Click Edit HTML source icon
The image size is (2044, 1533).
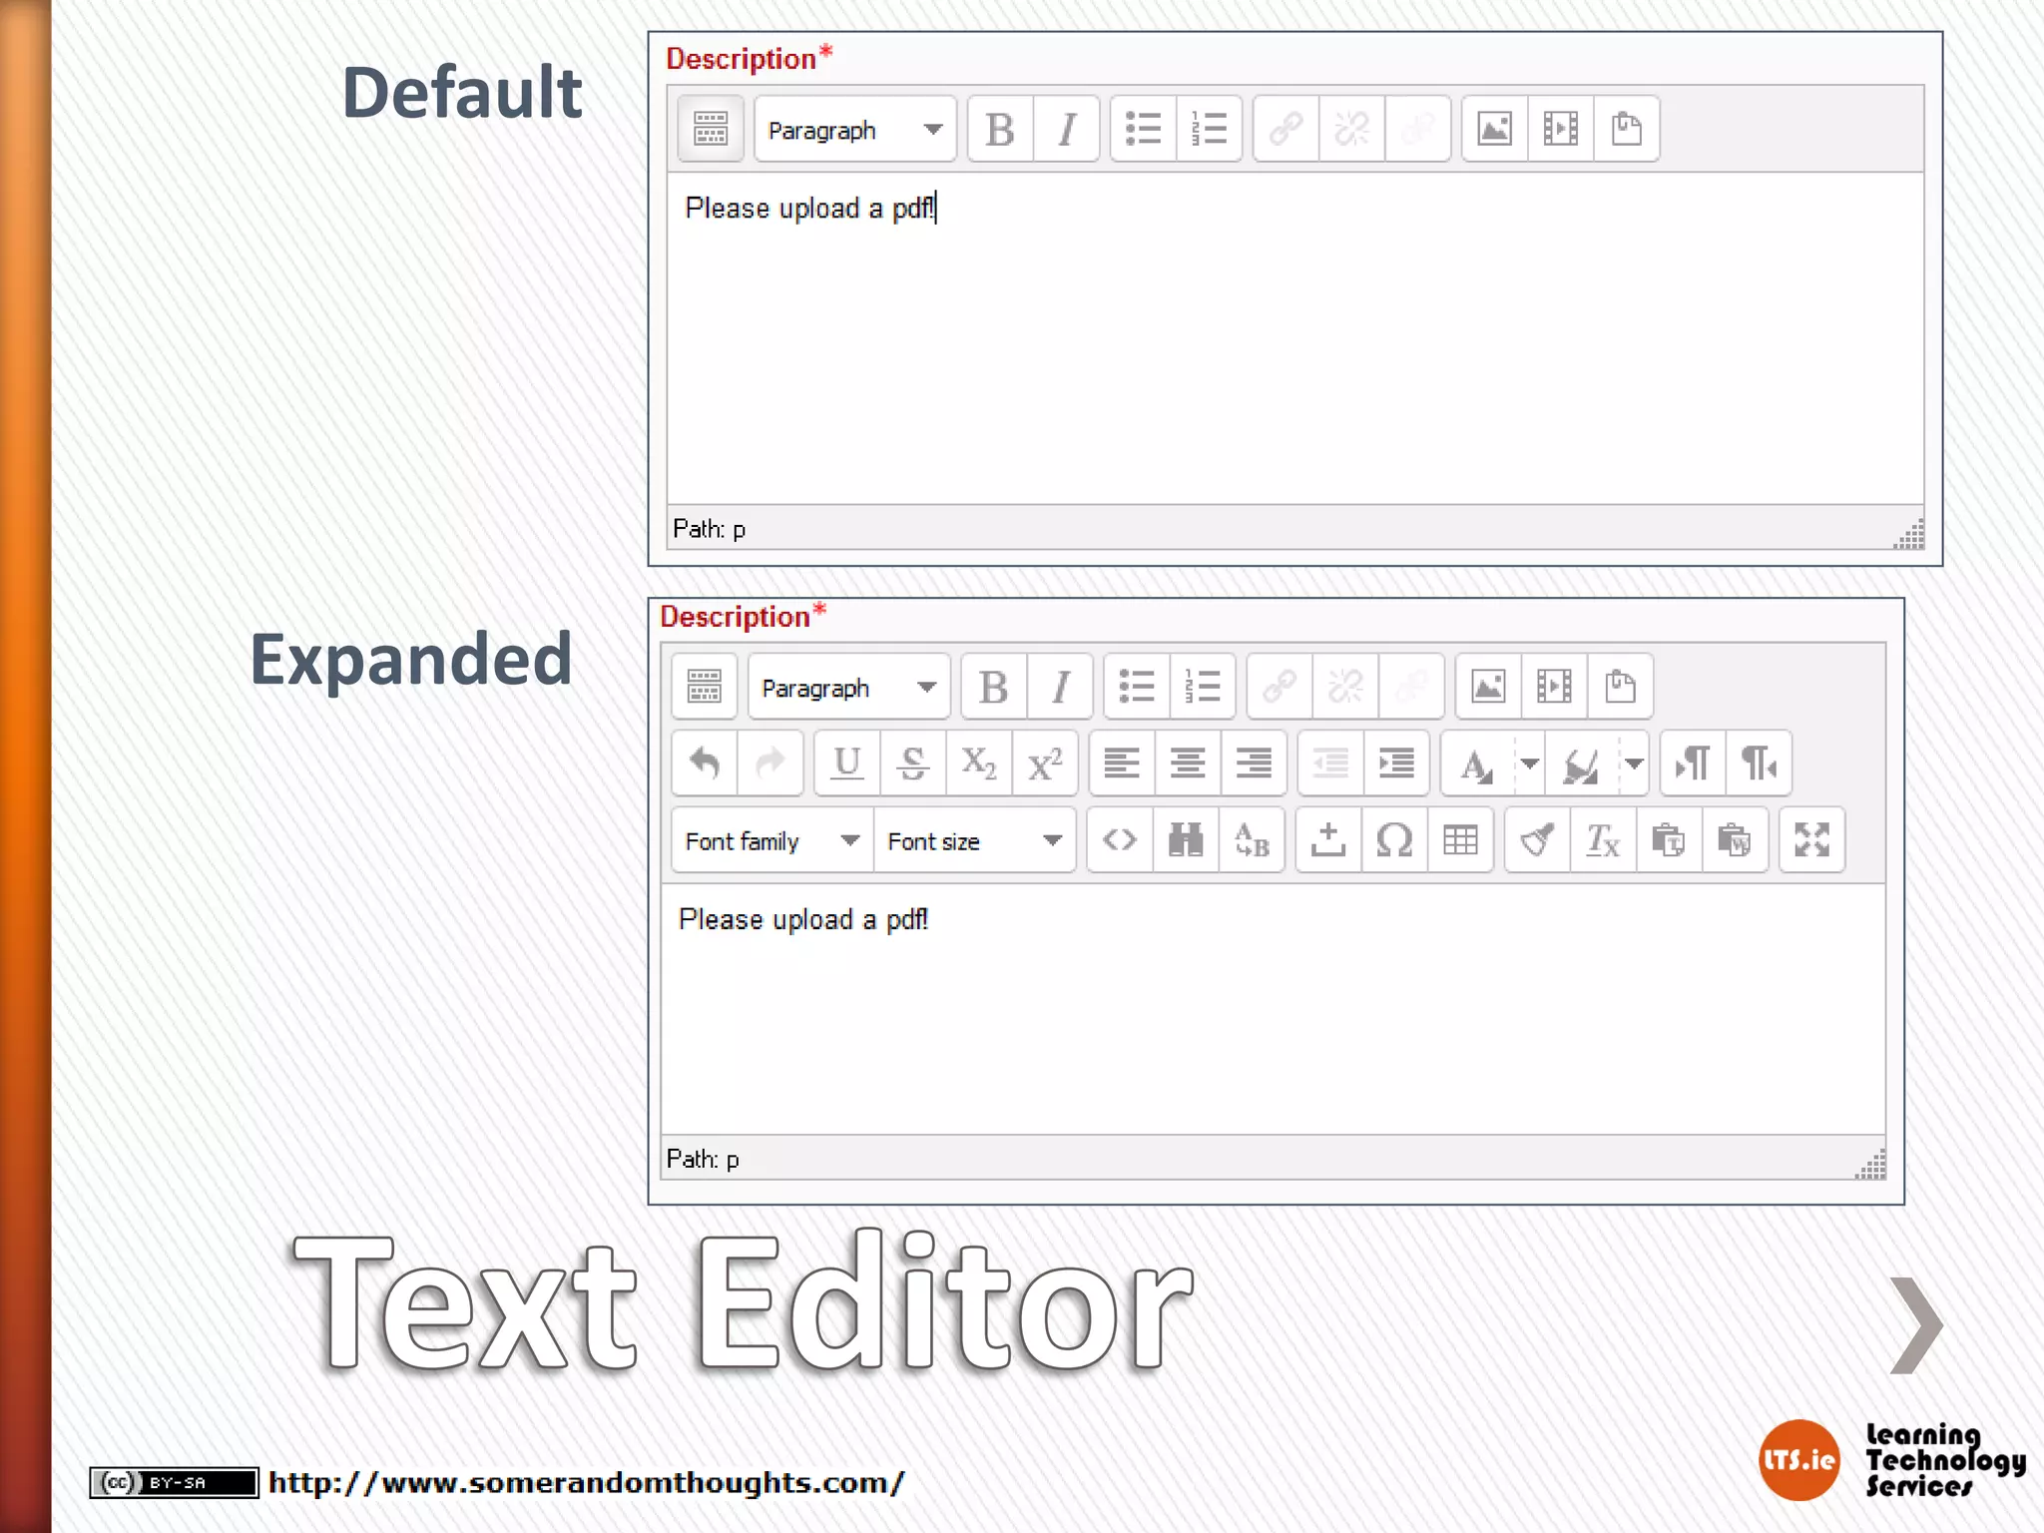[1120, 840]
